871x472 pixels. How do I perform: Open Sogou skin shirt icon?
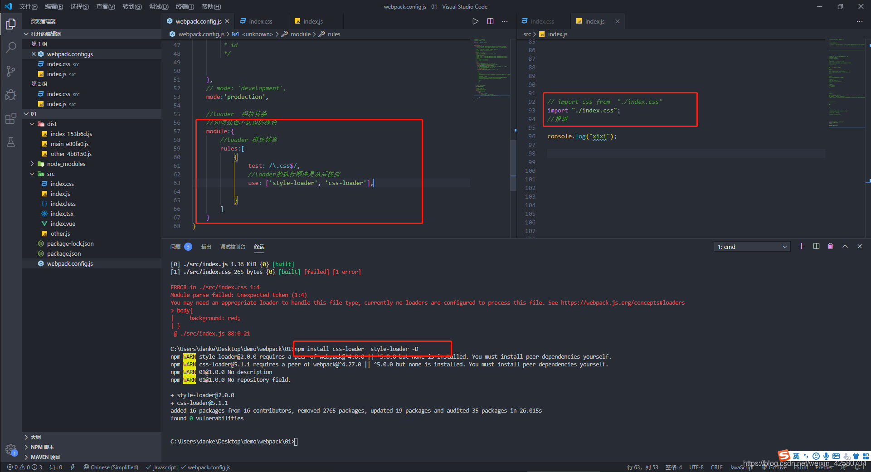click(x=856, y=456)
